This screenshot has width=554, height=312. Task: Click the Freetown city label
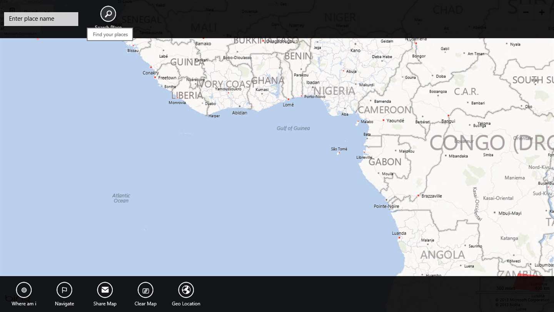[167, 78]
